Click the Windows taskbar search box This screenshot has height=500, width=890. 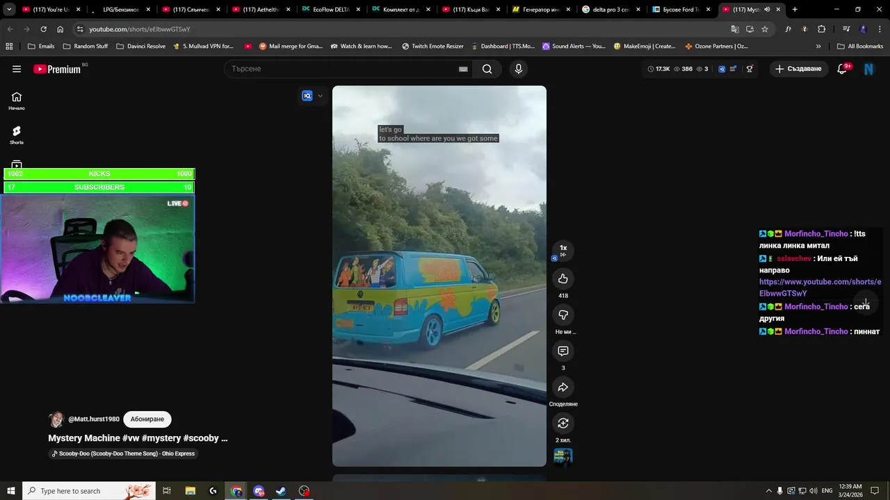88,491
